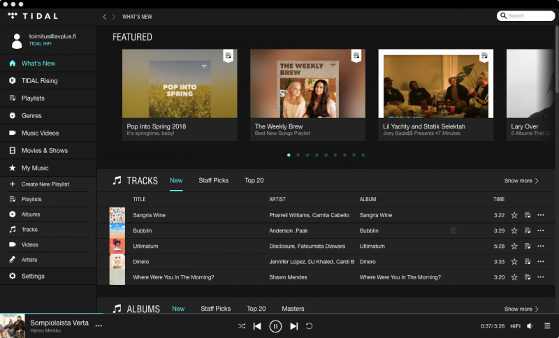Add Bubblin to a playlist
The image size is (559, 338).
(528, 230)
